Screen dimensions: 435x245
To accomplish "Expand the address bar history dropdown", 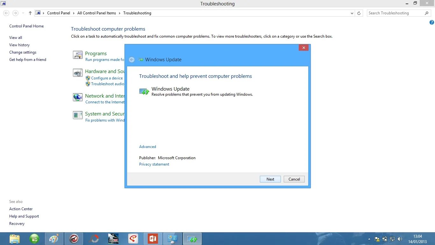I will pos(352,13).
